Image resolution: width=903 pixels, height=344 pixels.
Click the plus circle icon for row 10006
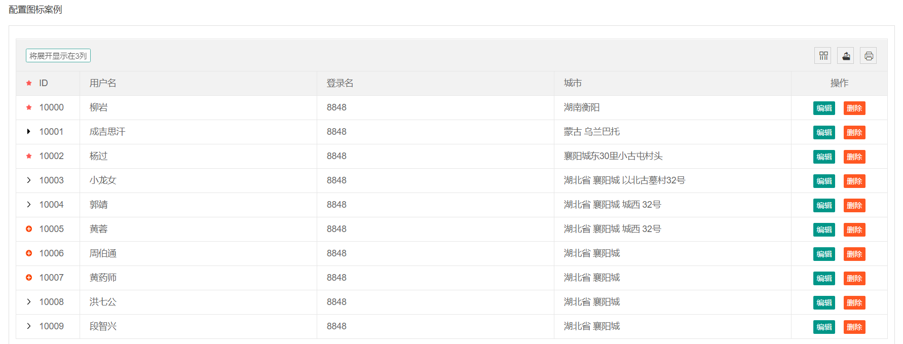click(29, 253)
